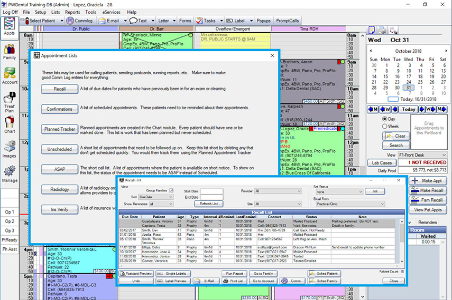Image resolution: width=452 pixels, height=300 pixels.
Task: Open the Commlog toolbar item
Action: [79, 21]
